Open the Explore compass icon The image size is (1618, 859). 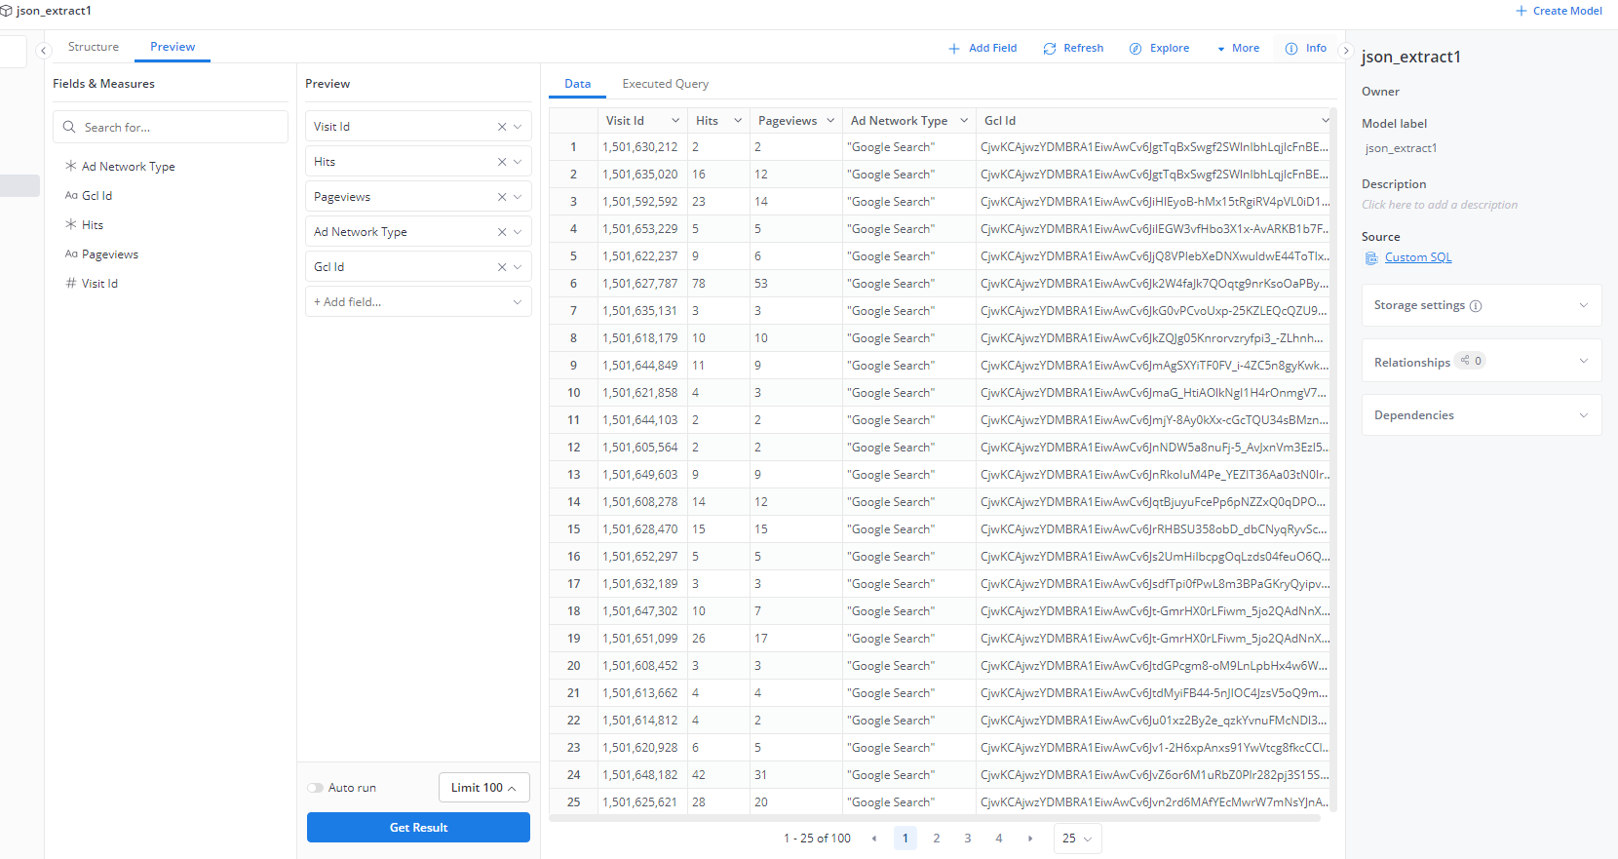(1136, 49)
